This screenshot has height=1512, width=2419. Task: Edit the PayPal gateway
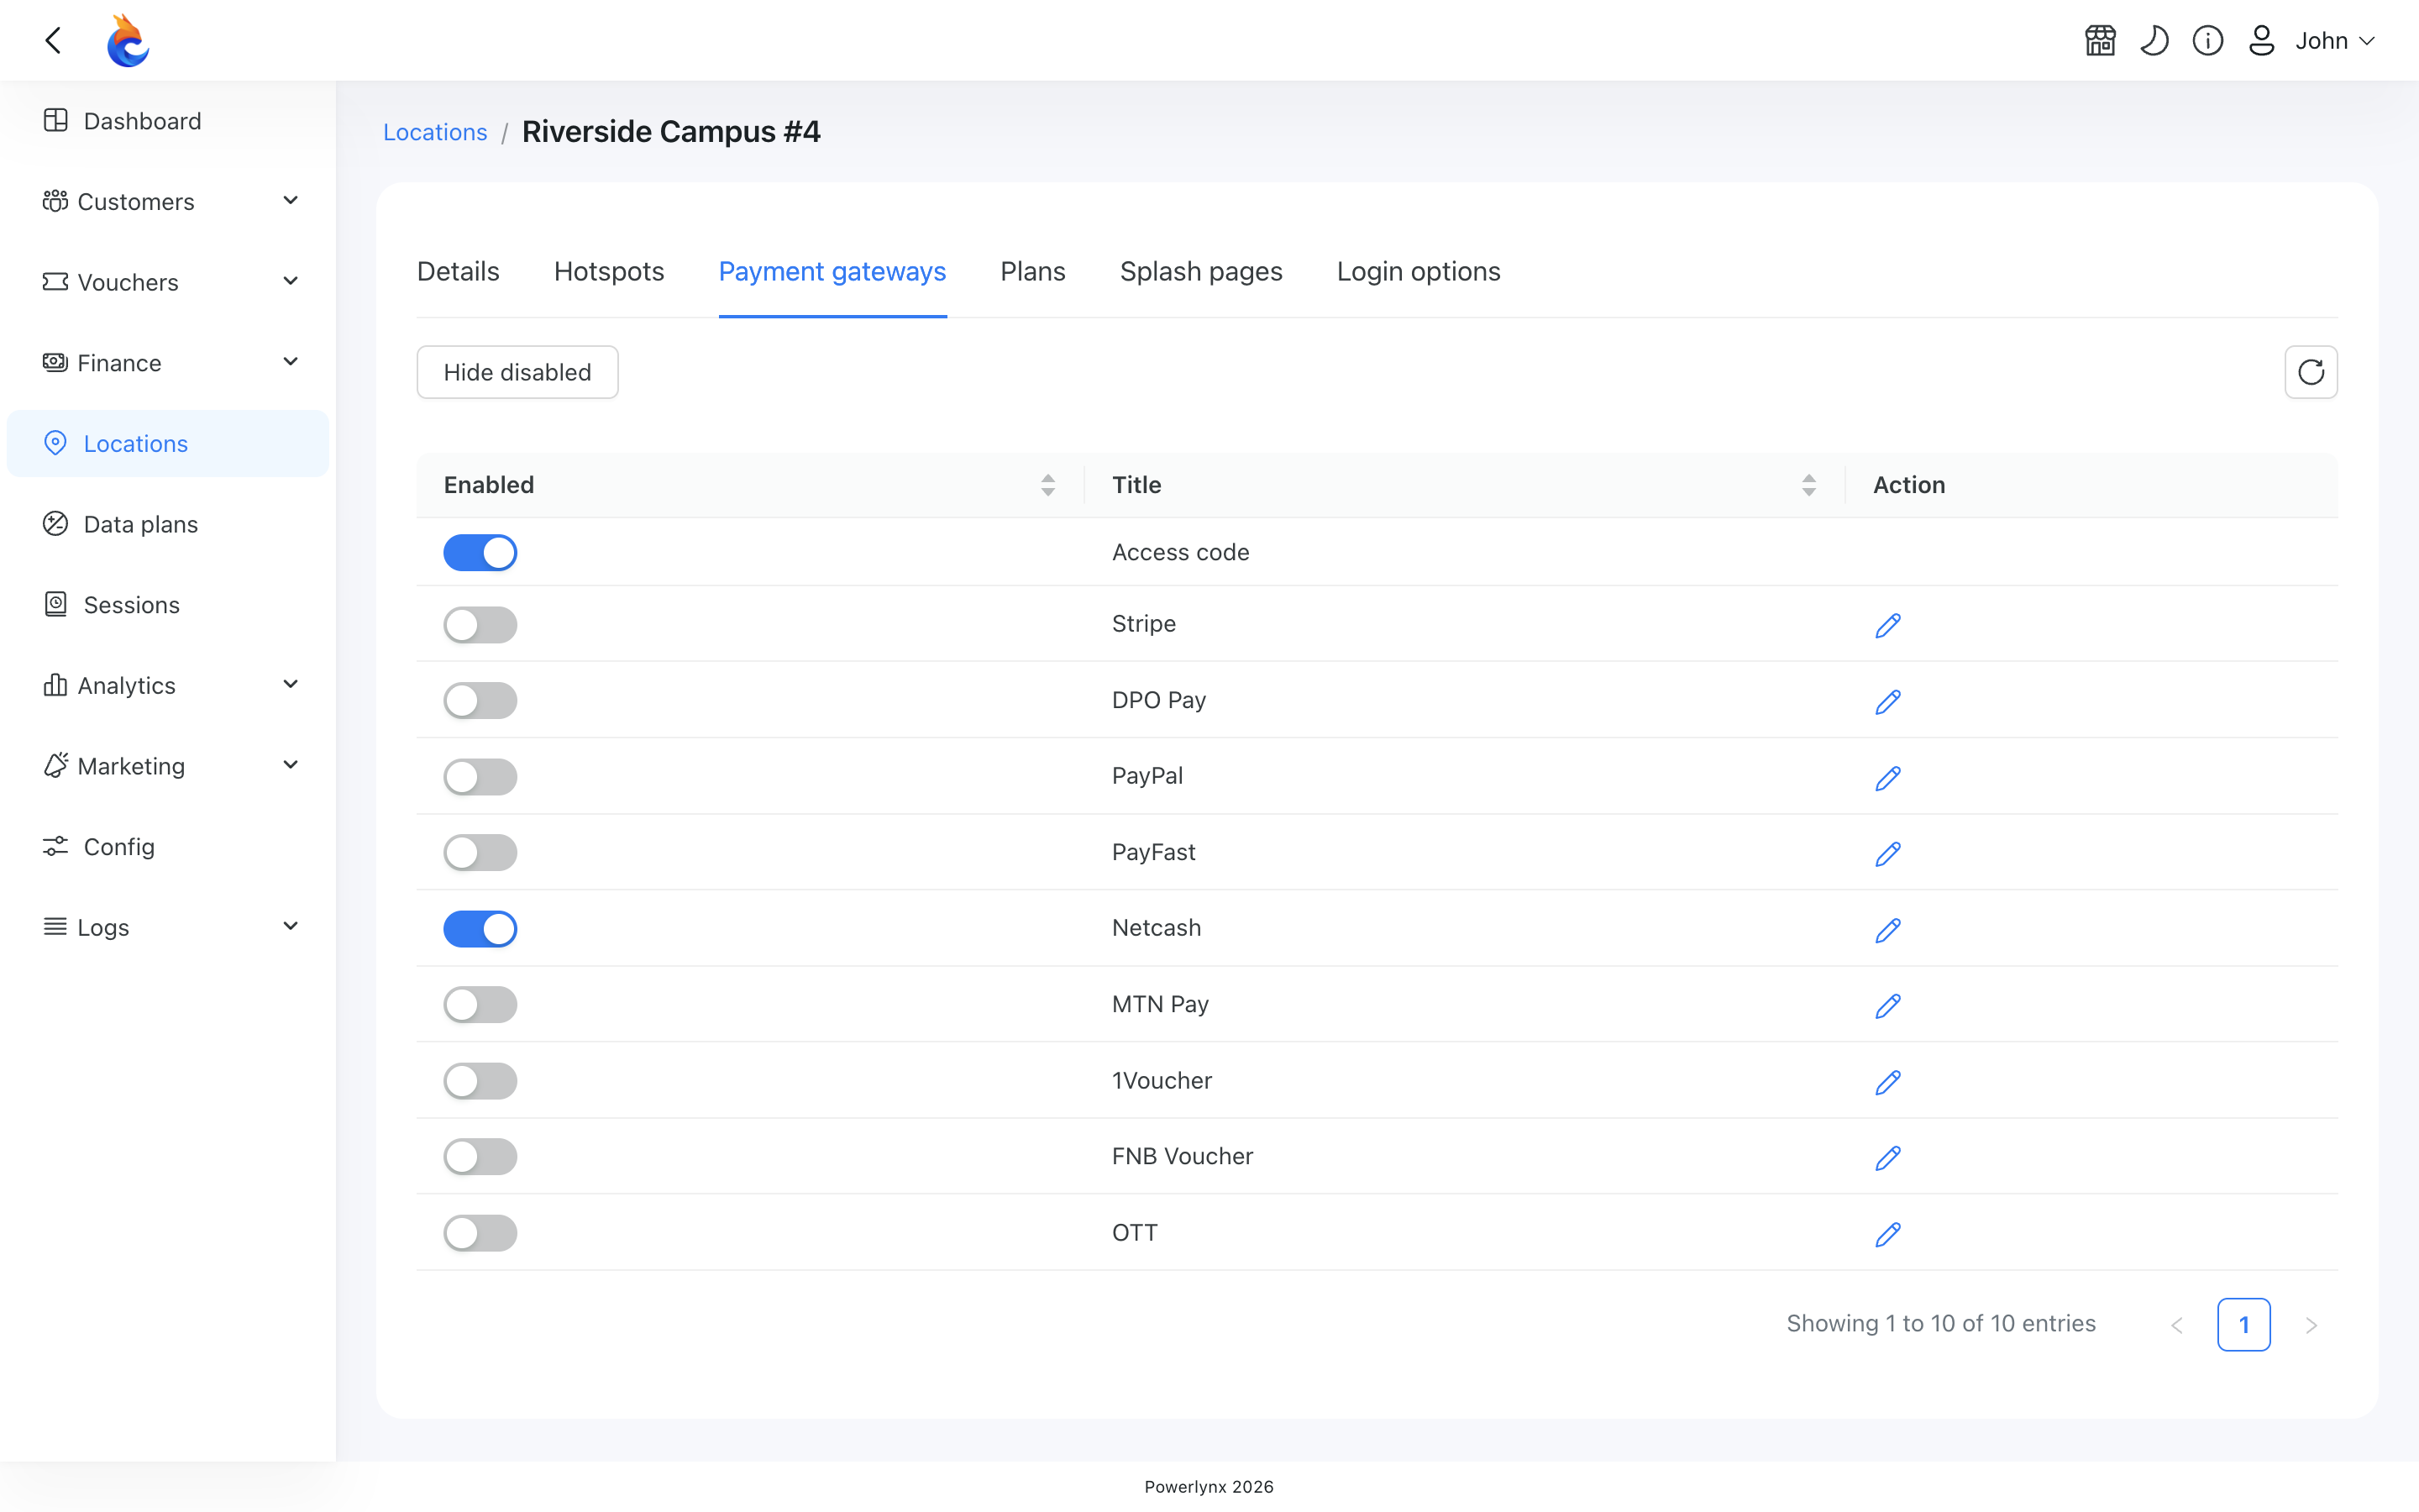tap(1887, 777)
